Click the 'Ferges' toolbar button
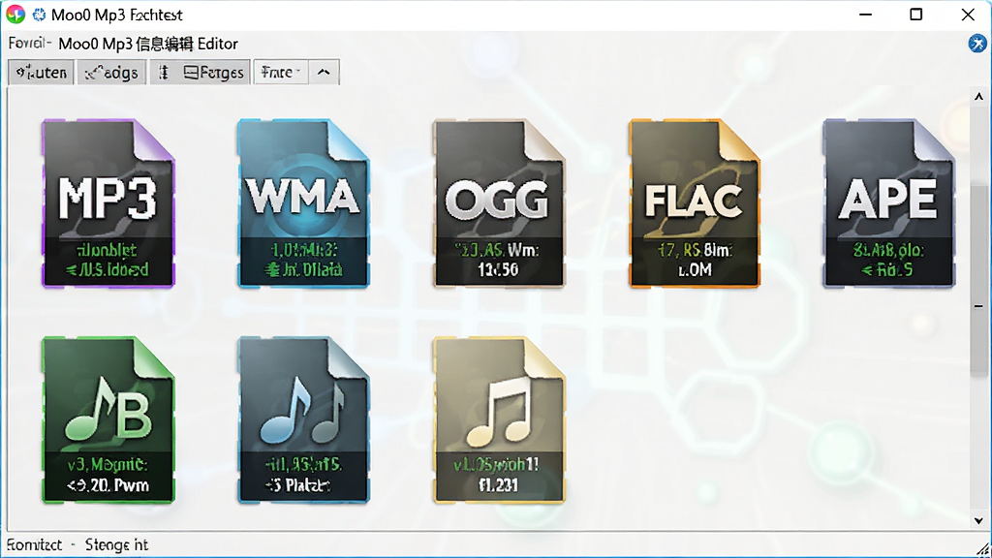Screen dimensions: 992x558 click(x=214, y=72)
